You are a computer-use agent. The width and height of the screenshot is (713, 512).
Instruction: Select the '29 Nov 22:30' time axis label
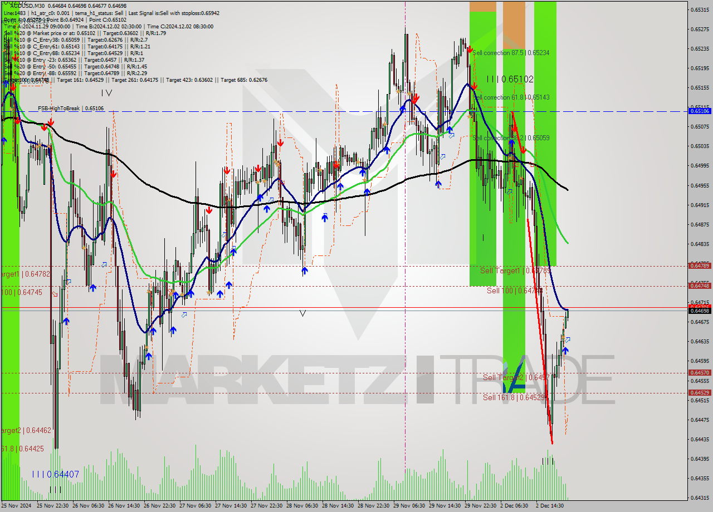click(x=481, y=506)
